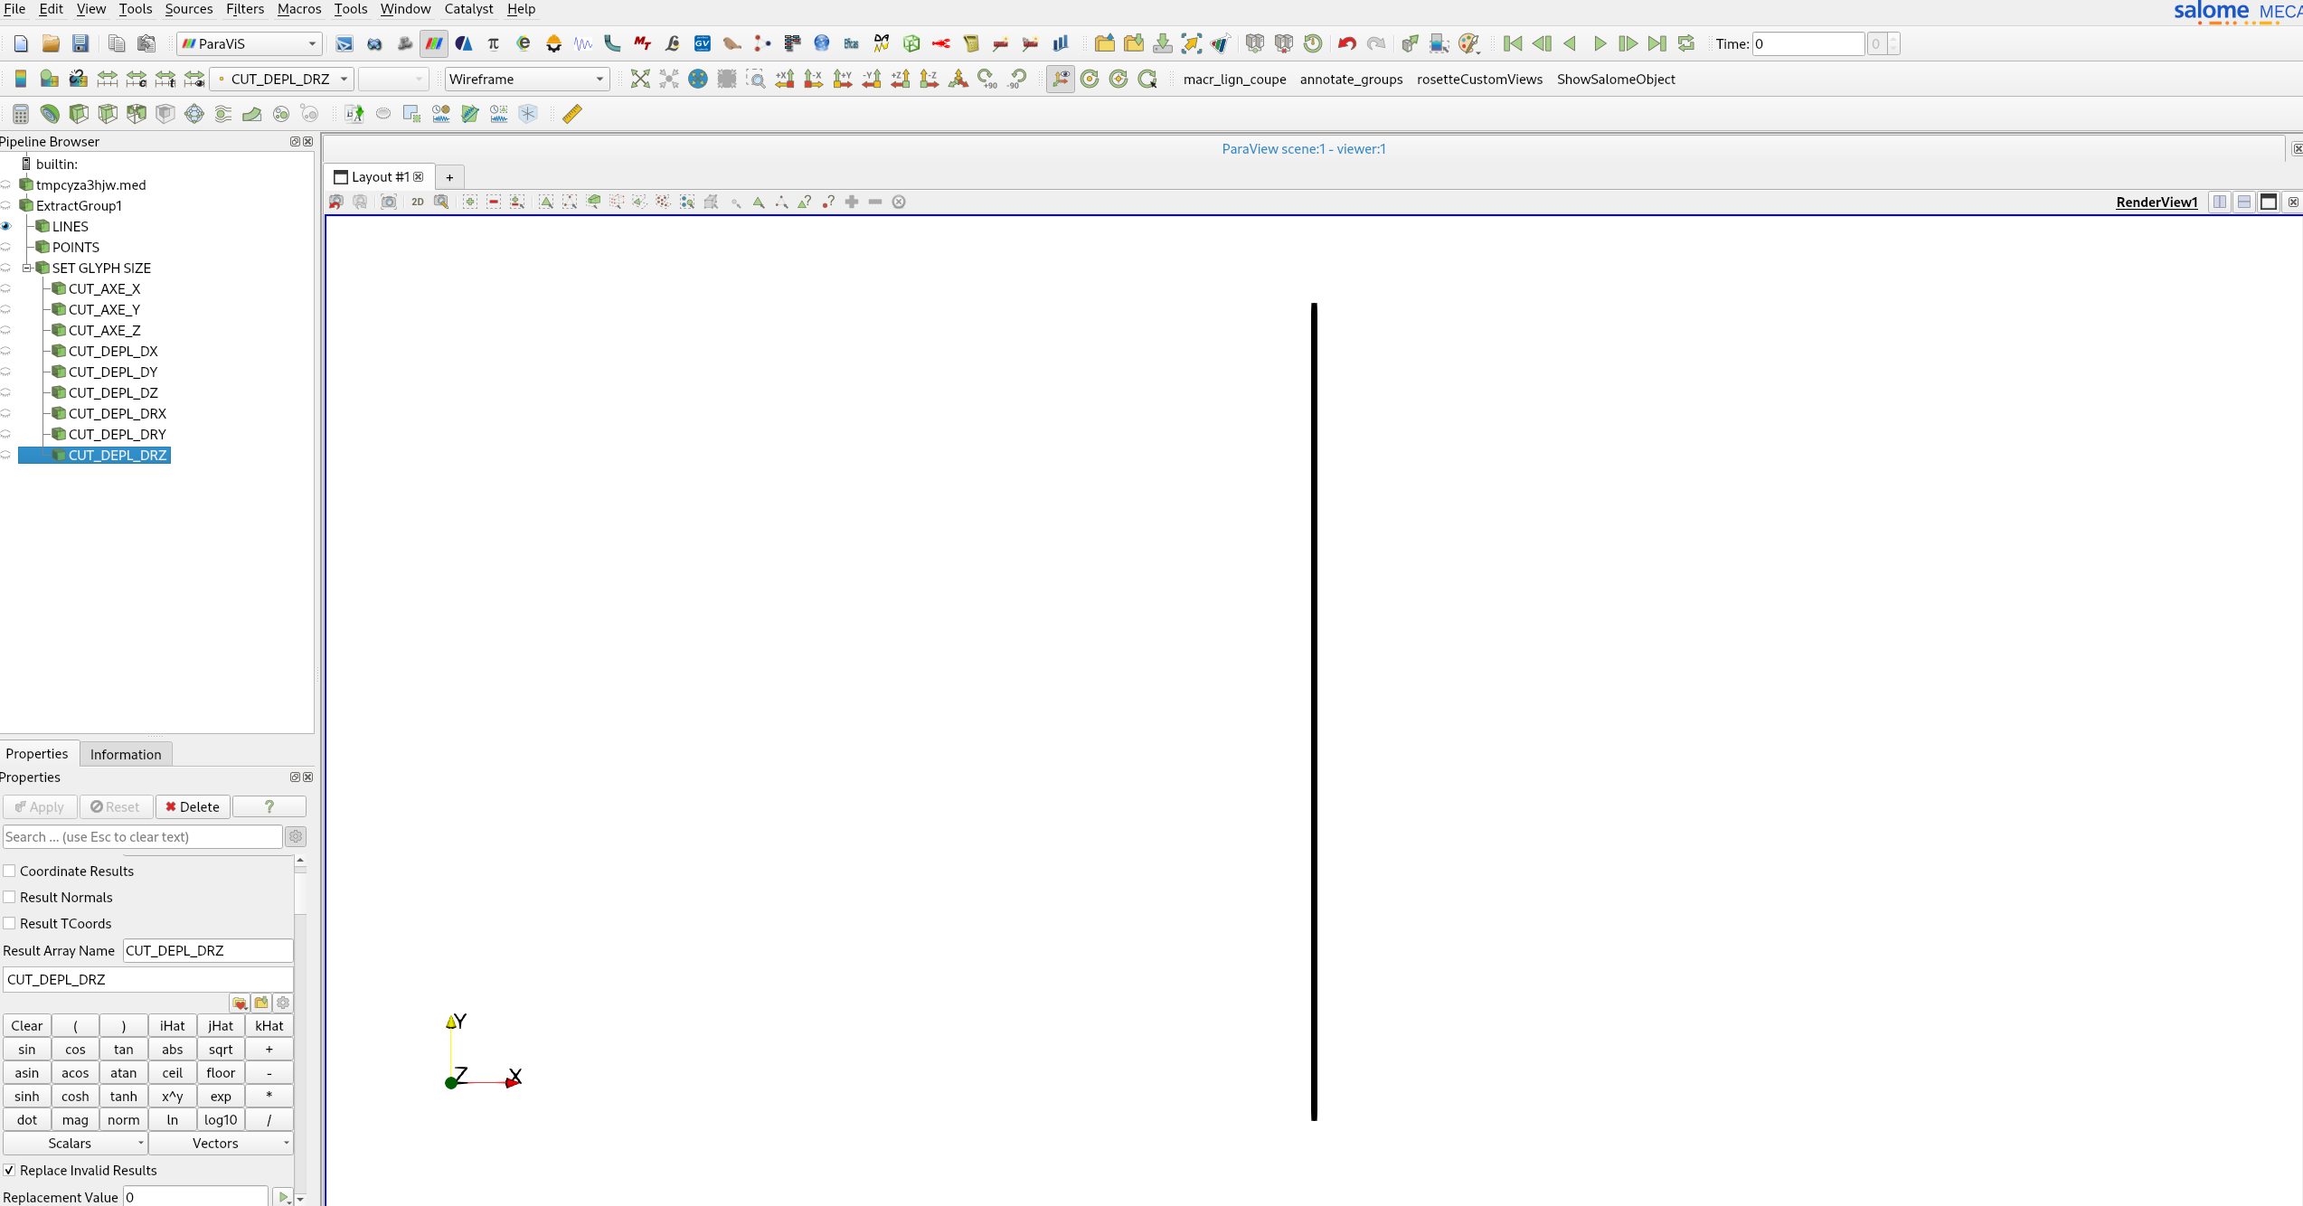Switch to the Information tab
Viewport: 2303px width, 1206px height.
click(x=126, y=754)
